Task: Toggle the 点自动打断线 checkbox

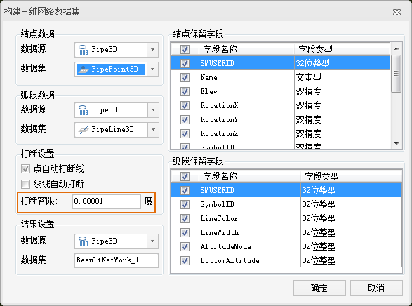Action: [x=25, y=168]
